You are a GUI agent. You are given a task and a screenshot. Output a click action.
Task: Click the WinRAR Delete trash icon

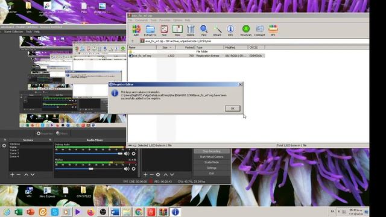[191, 30]
